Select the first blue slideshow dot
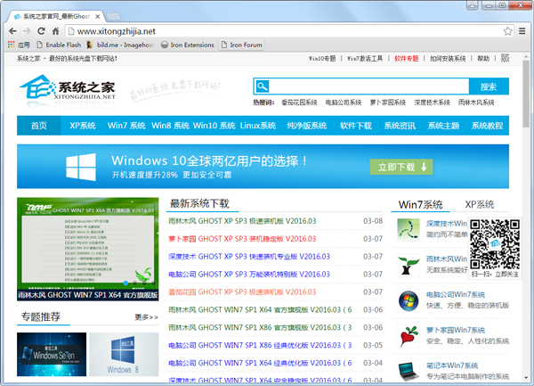The height and width of the screenshot is (386, 534). pyautogui.click(x=126, y=283)
